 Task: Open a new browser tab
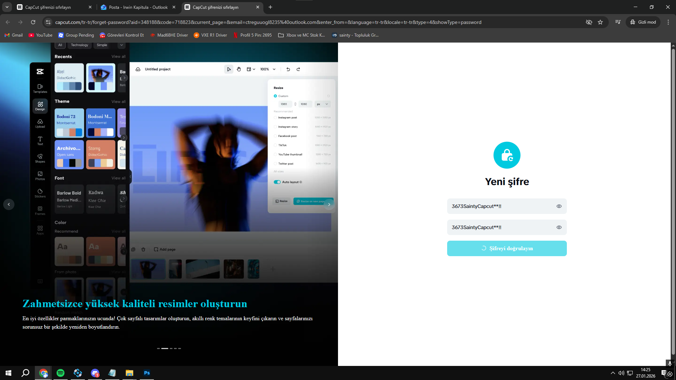270,7
